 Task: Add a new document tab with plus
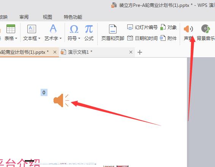pos(139,52)
